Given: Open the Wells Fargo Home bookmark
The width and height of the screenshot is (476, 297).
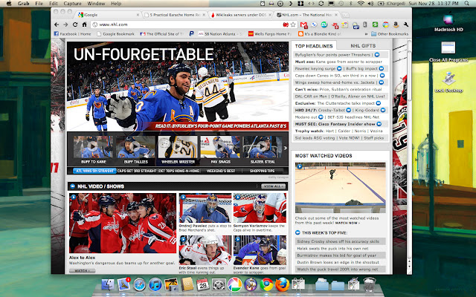Looking at the screenshot, I should [x=270, y=34].
